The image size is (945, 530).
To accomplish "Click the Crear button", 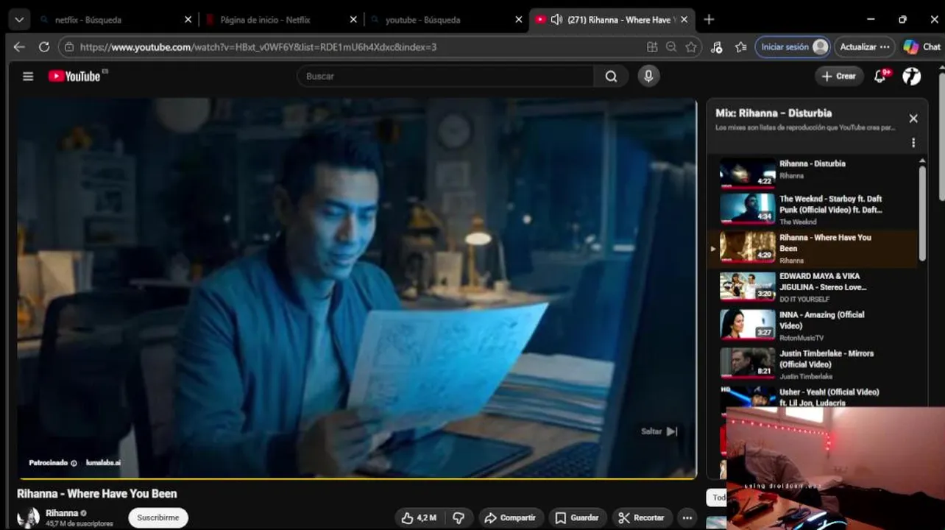I will (839, 77).
